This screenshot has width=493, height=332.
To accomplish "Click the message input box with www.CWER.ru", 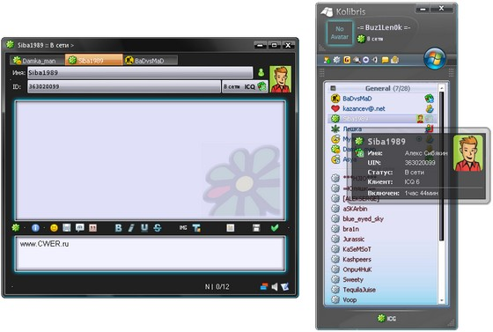I will 151,254.
